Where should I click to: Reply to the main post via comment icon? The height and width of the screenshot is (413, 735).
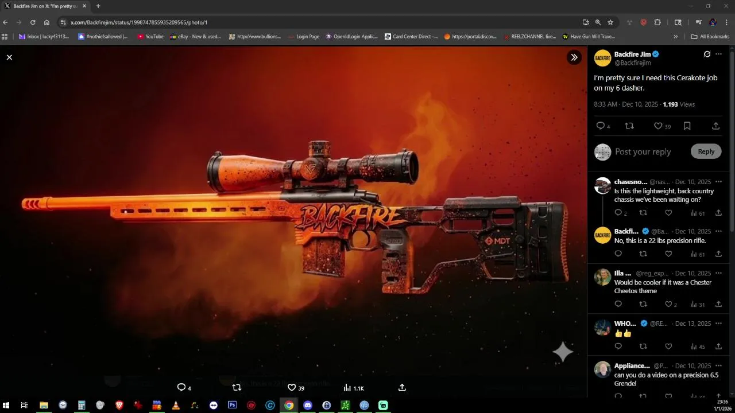[x=600, y=126]
